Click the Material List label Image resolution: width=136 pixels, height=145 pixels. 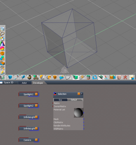[x=59, y=109]
